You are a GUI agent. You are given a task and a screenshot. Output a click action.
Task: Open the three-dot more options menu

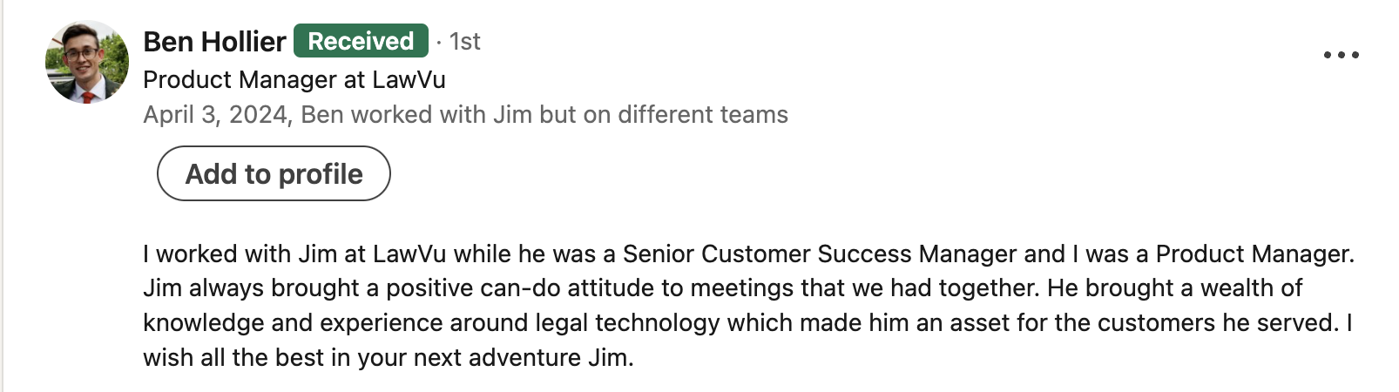click(x=1341, y=55)
